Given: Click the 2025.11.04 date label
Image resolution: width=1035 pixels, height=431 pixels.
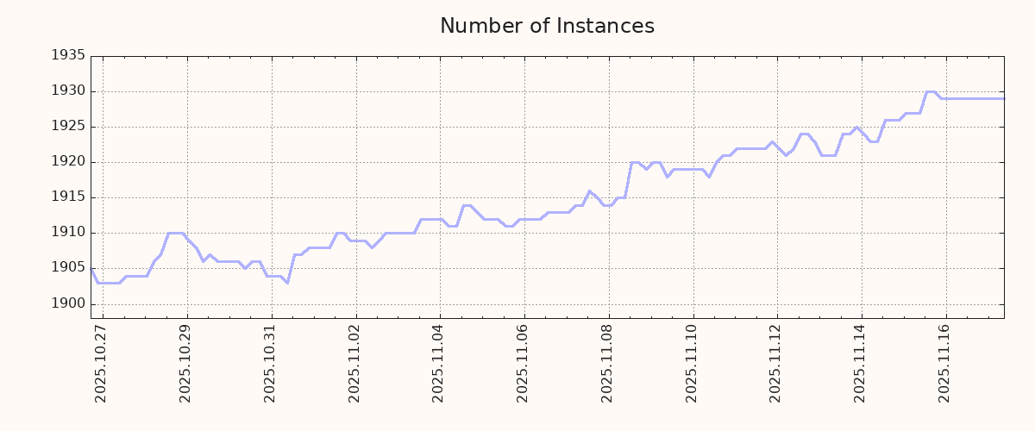Looking at the screenshot, I should [x=438, y=363].
